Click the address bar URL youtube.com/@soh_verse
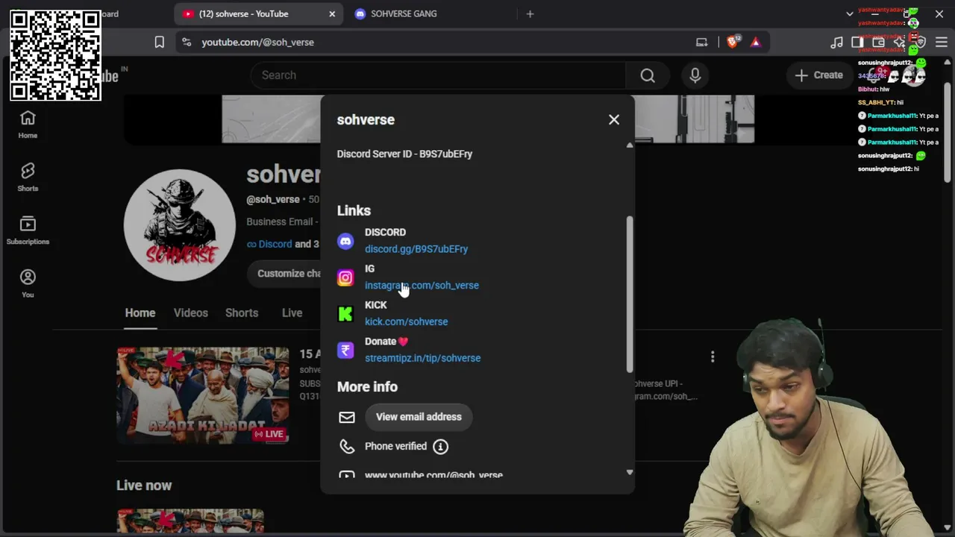Screen dimensions: 955x537 pyautogui.click(x=257, y=43)
